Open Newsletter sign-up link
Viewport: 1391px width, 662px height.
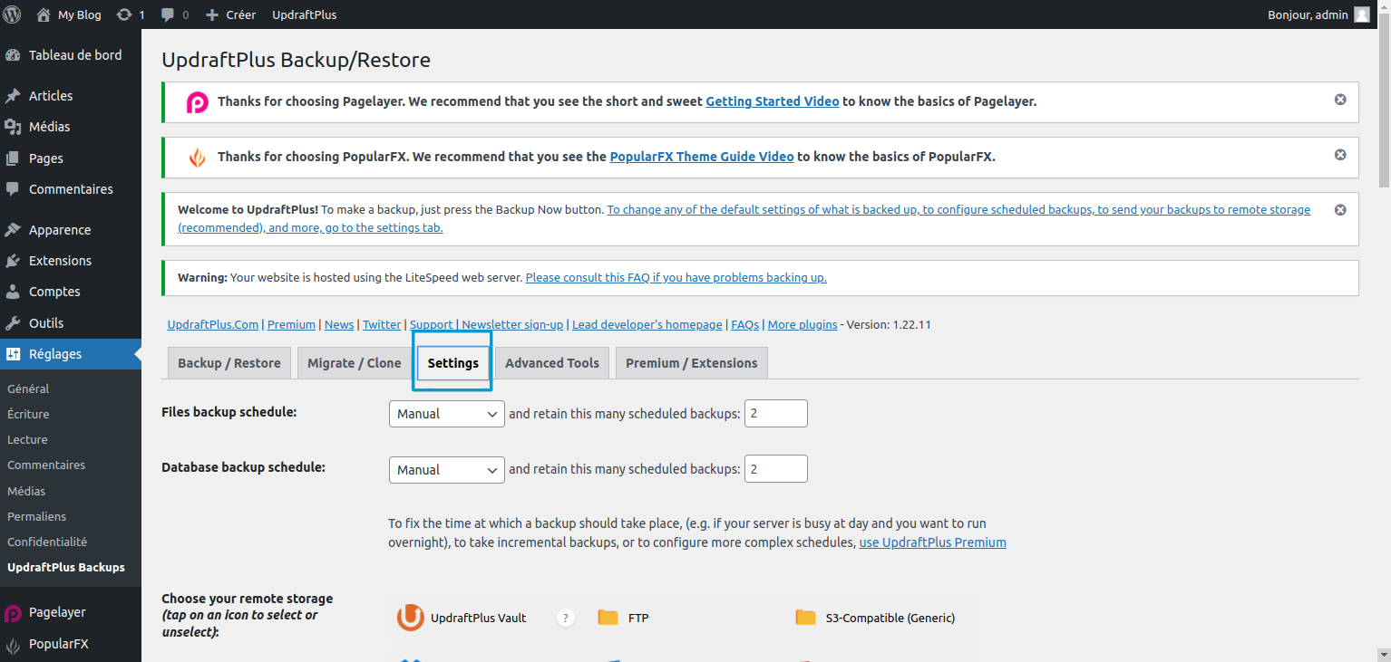coord(513,324)
